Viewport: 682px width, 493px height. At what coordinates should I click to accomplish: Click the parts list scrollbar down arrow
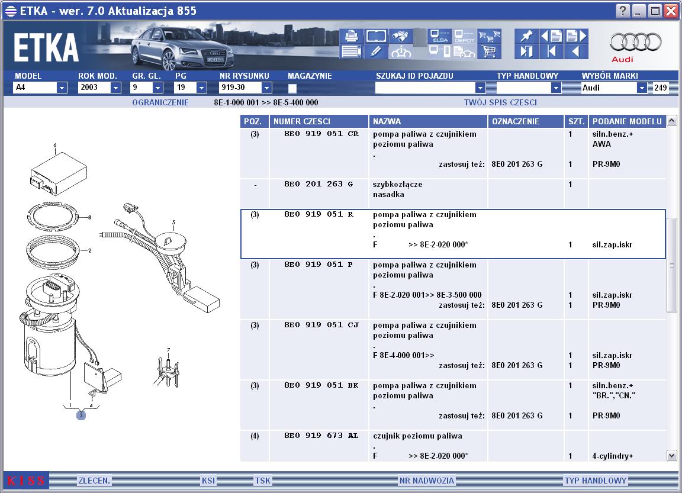(671, 456)
